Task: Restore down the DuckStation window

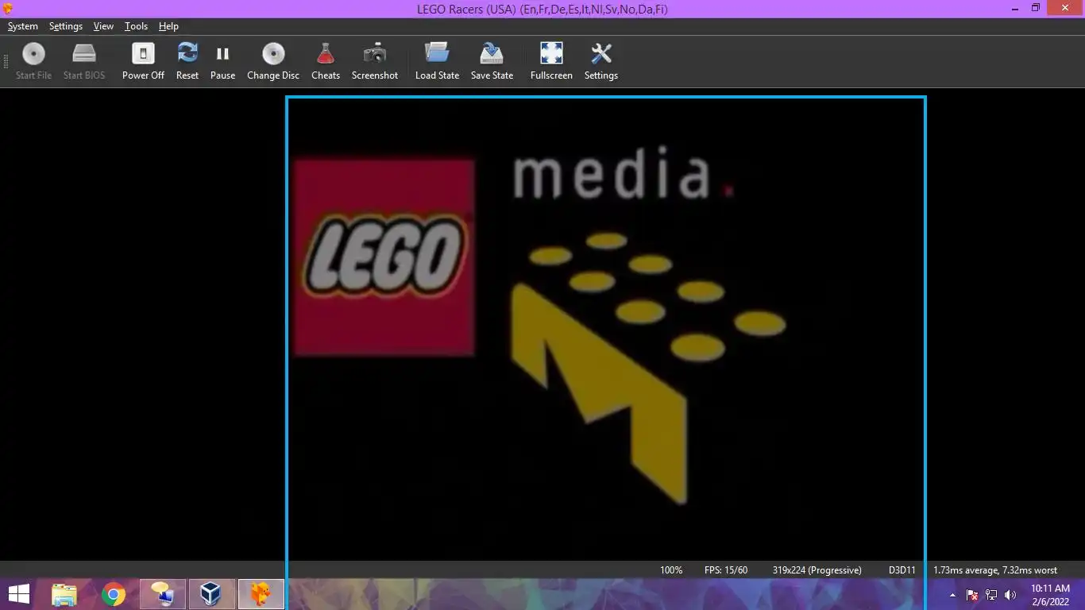Action: [x=1035, y=8]
